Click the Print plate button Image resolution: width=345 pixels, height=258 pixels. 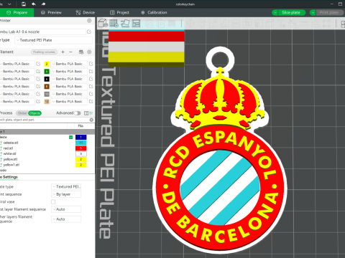click(x=329, y=12)
